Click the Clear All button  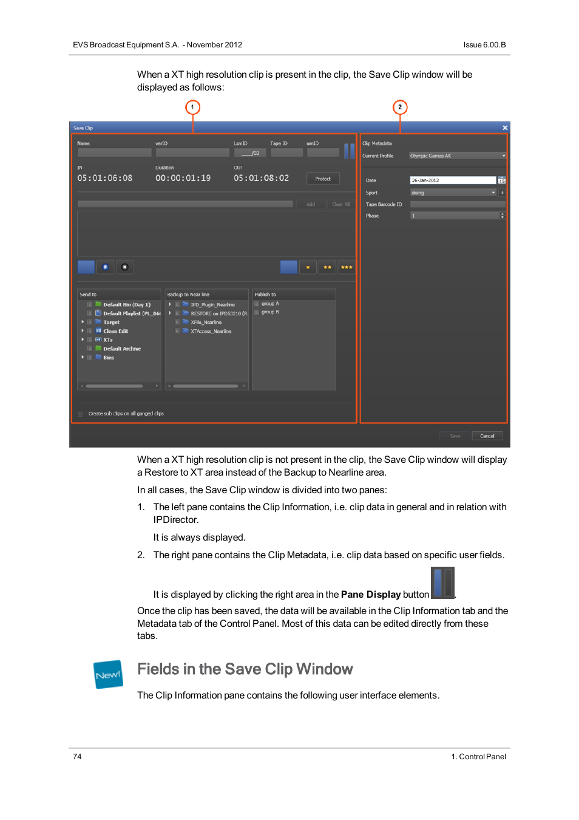[341, 204]
